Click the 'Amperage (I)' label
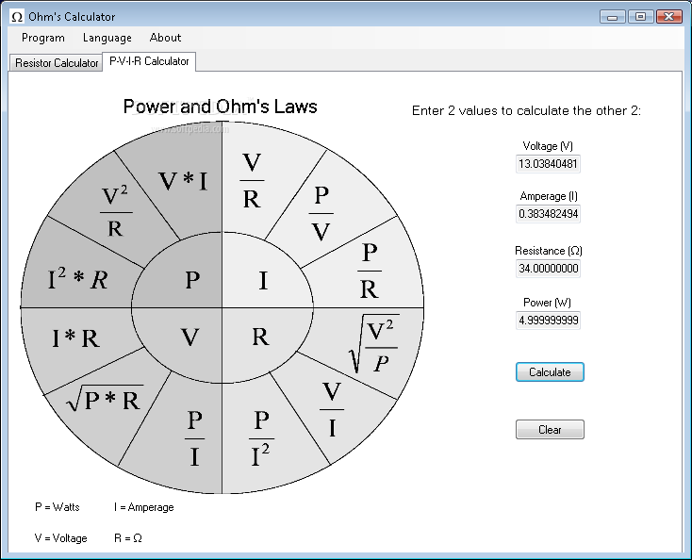This screenshot has height=560, width=692. pos(549,196)
